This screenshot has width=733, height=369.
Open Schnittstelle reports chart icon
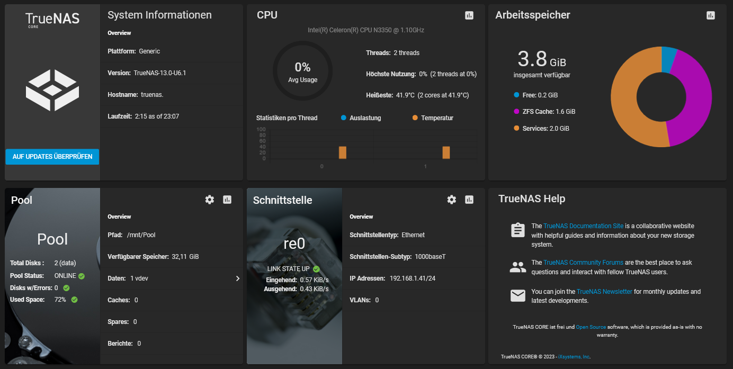pos(469,200)
